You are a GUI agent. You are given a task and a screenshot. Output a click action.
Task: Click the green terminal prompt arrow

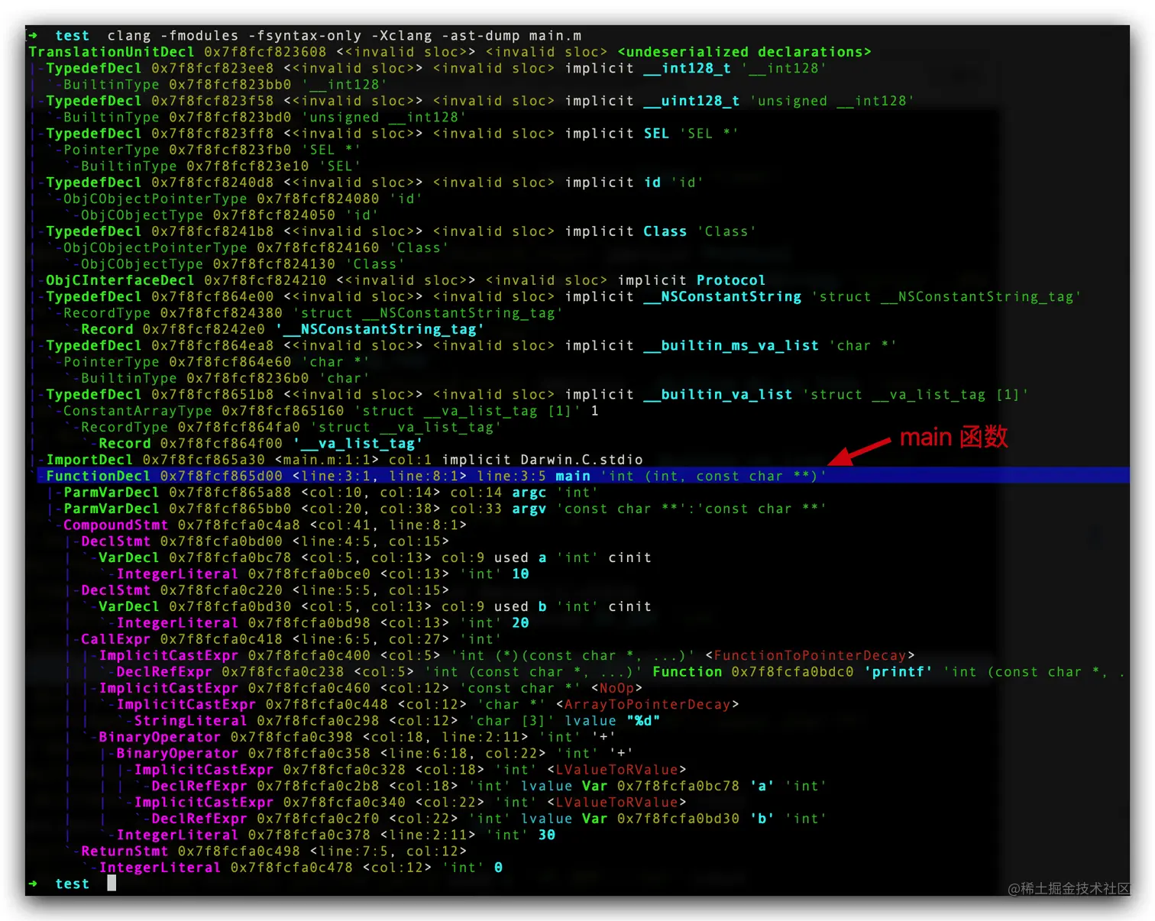(34, 35)
